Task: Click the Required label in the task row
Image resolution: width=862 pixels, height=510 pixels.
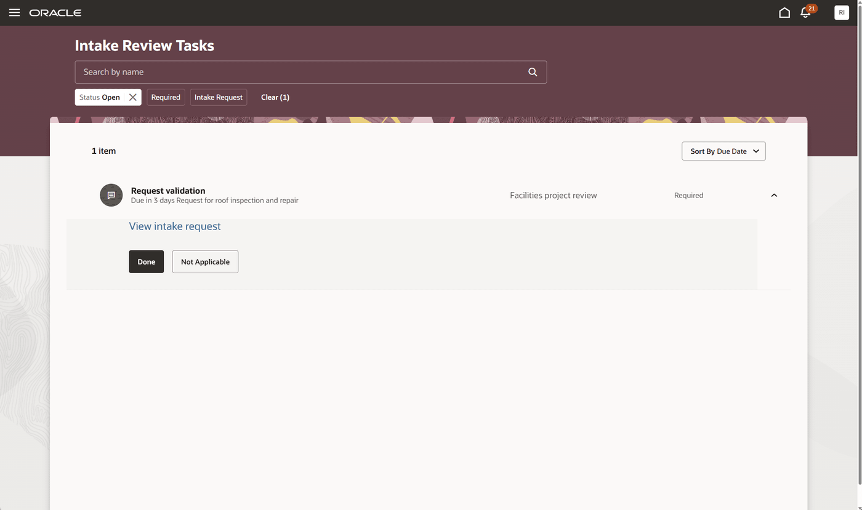Action: tap(688, 195)
